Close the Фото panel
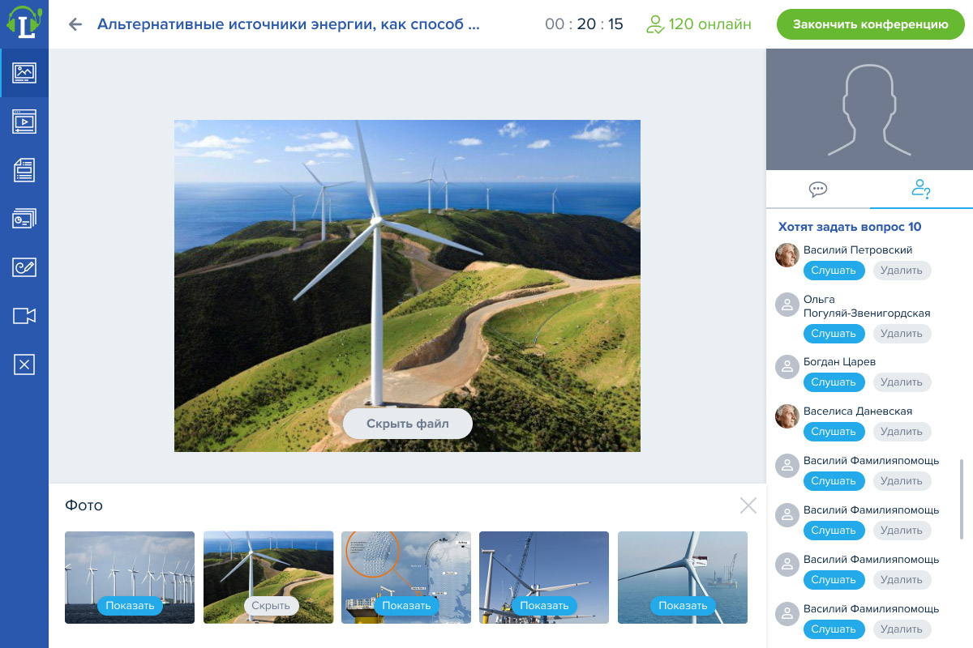Viewport: 973px width, 648px height. 748,505
